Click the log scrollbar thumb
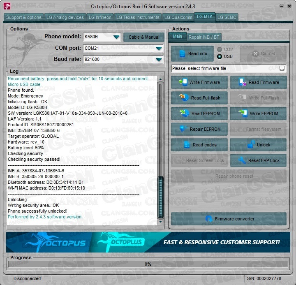Viewport: 296px width, 285px height. [x=160, y=197]
